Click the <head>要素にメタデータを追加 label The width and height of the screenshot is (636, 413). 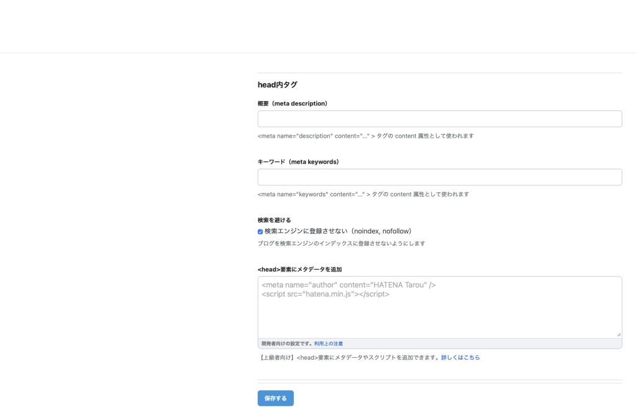coord(300,270)
